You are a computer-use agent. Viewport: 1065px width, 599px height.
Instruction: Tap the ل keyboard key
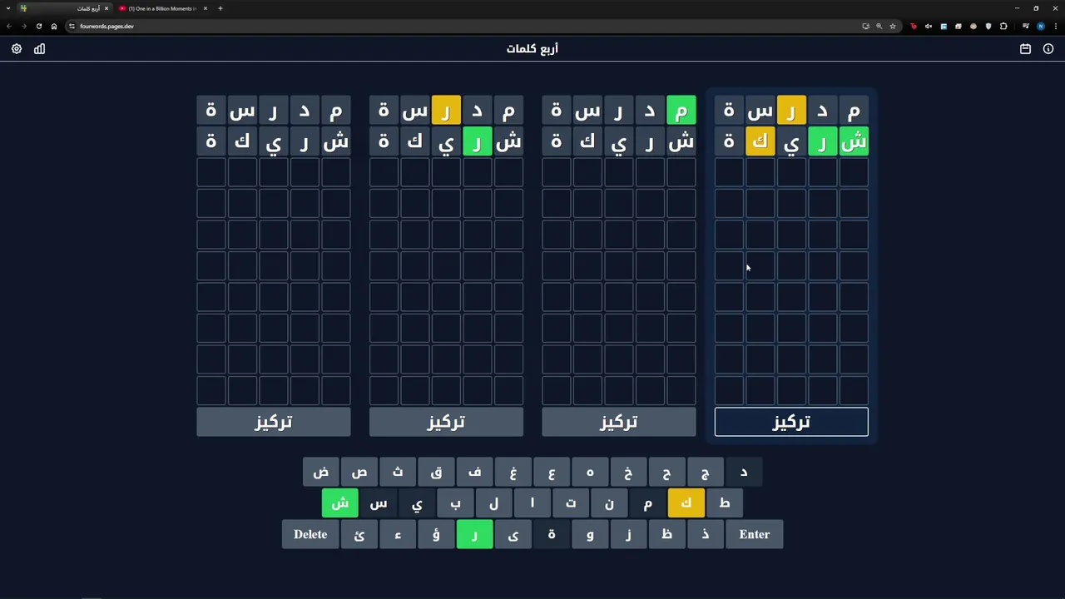tap(493, 503)
